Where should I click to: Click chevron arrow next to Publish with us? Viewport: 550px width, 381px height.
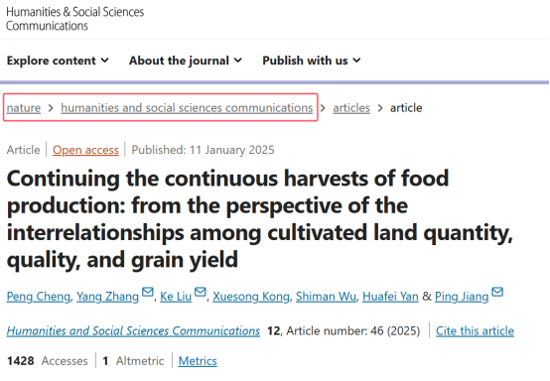356,61
